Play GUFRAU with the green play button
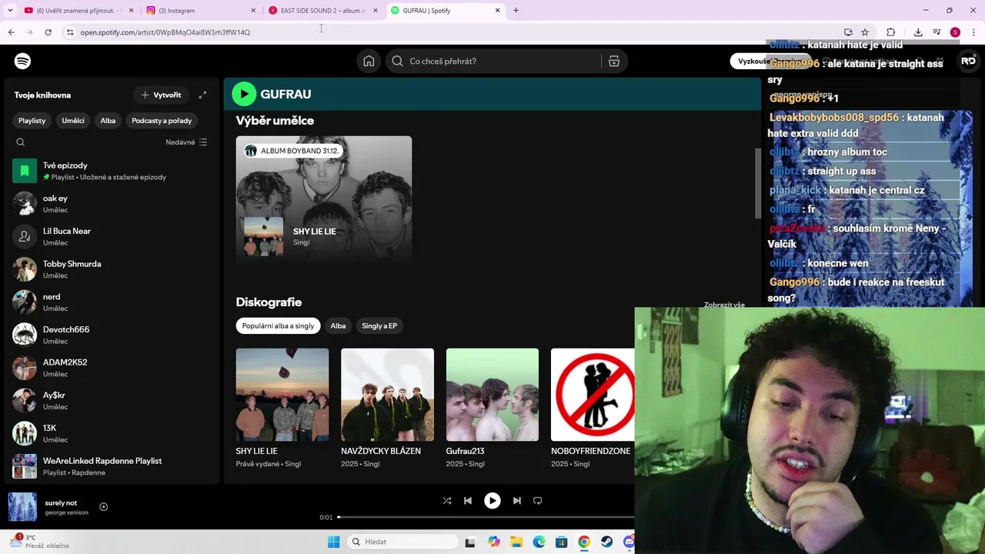The height and width of the screenshot is (554, 985). [244, 94]
